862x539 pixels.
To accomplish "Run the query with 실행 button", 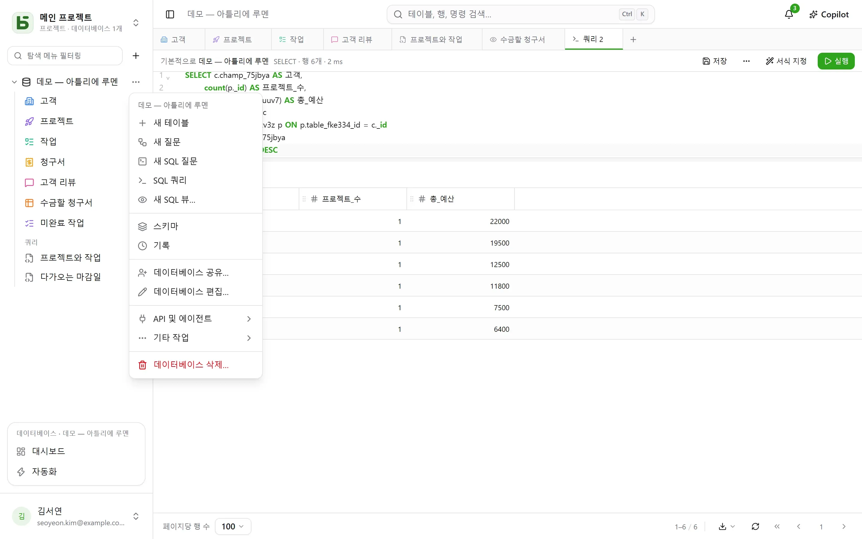I will click(x=836, y=61).
